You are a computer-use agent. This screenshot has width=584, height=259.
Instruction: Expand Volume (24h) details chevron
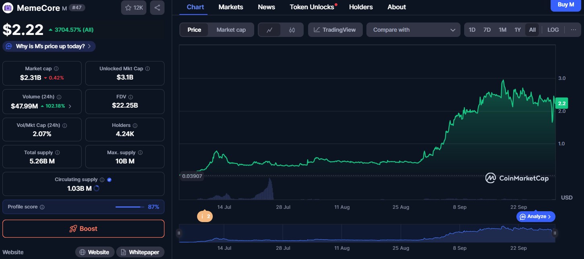(70, 106)
